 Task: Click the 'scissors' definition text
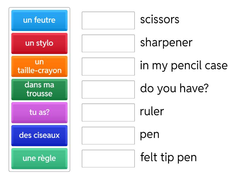click(x=160, y=20)
